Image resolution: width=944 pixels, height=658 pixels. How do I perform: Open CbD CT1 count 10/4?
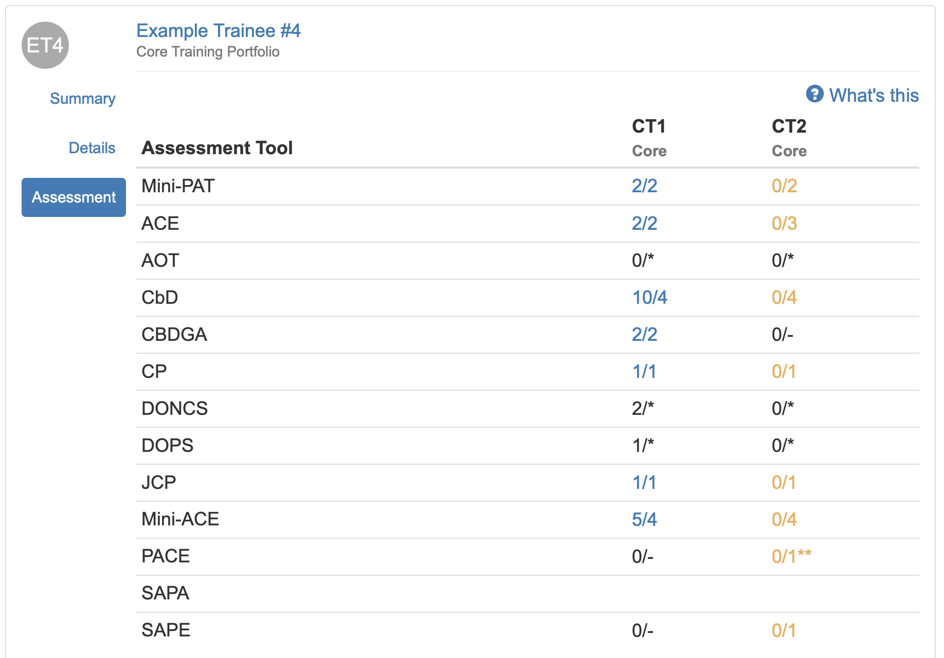coord(649,298)
